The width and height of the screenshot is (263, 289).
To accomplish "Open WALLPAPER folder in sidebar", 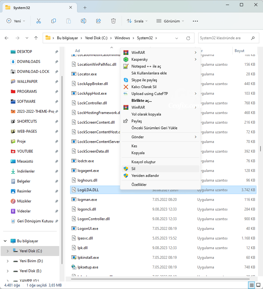I will (27, 82).
